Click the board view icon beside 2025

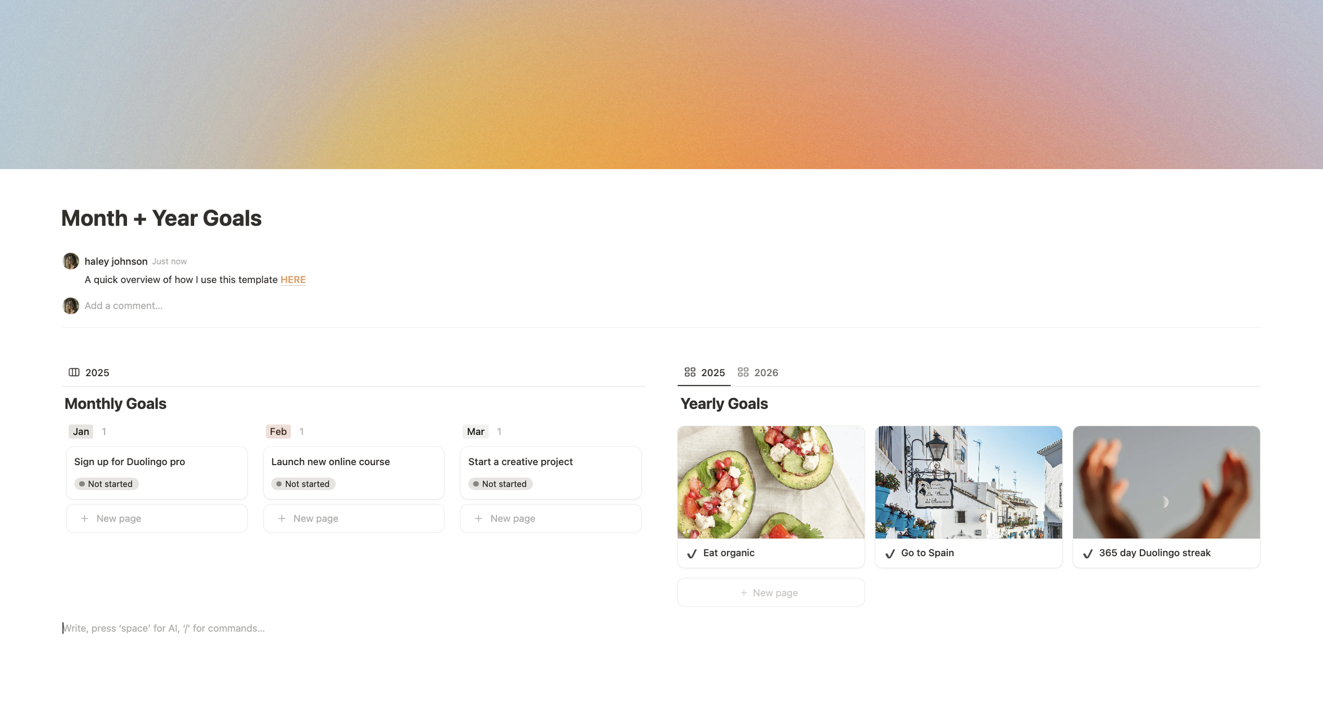74,372
